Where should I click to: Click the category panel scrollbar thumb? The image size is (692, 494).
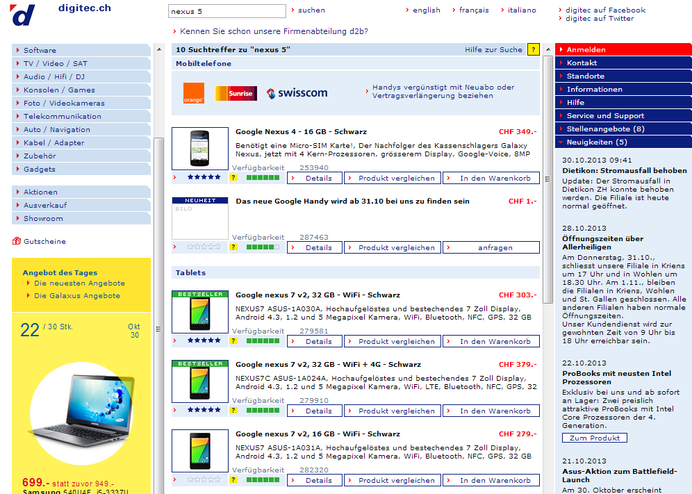[159, 314]
